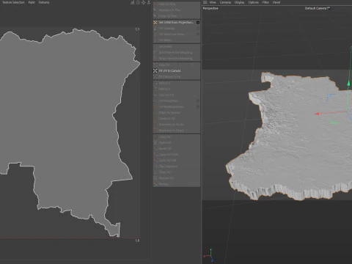This screenshot has width=352, height=264.
Task: Open the Filter menu in viewport
Action: click(265, 2)
